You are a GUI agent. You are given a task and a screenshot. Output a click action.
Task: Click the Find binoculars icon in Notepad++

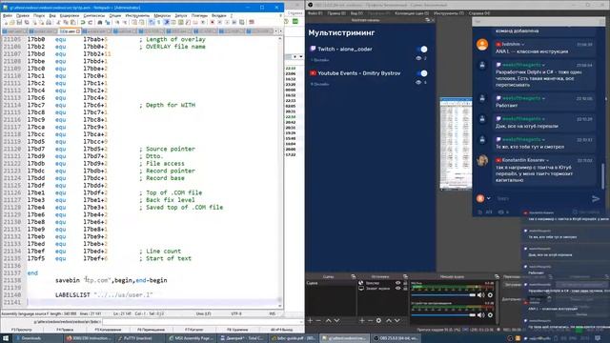pos(100,23)
